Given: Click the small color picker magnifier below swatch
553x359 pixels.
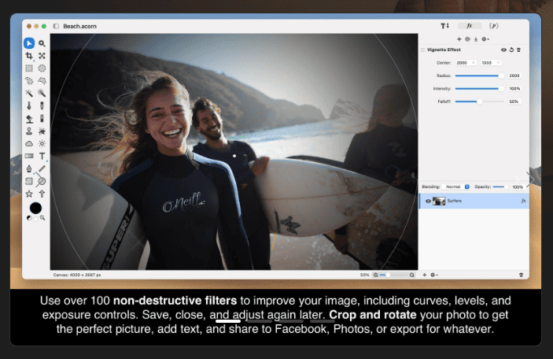Looking at the screenshot, I should (42, 218).
